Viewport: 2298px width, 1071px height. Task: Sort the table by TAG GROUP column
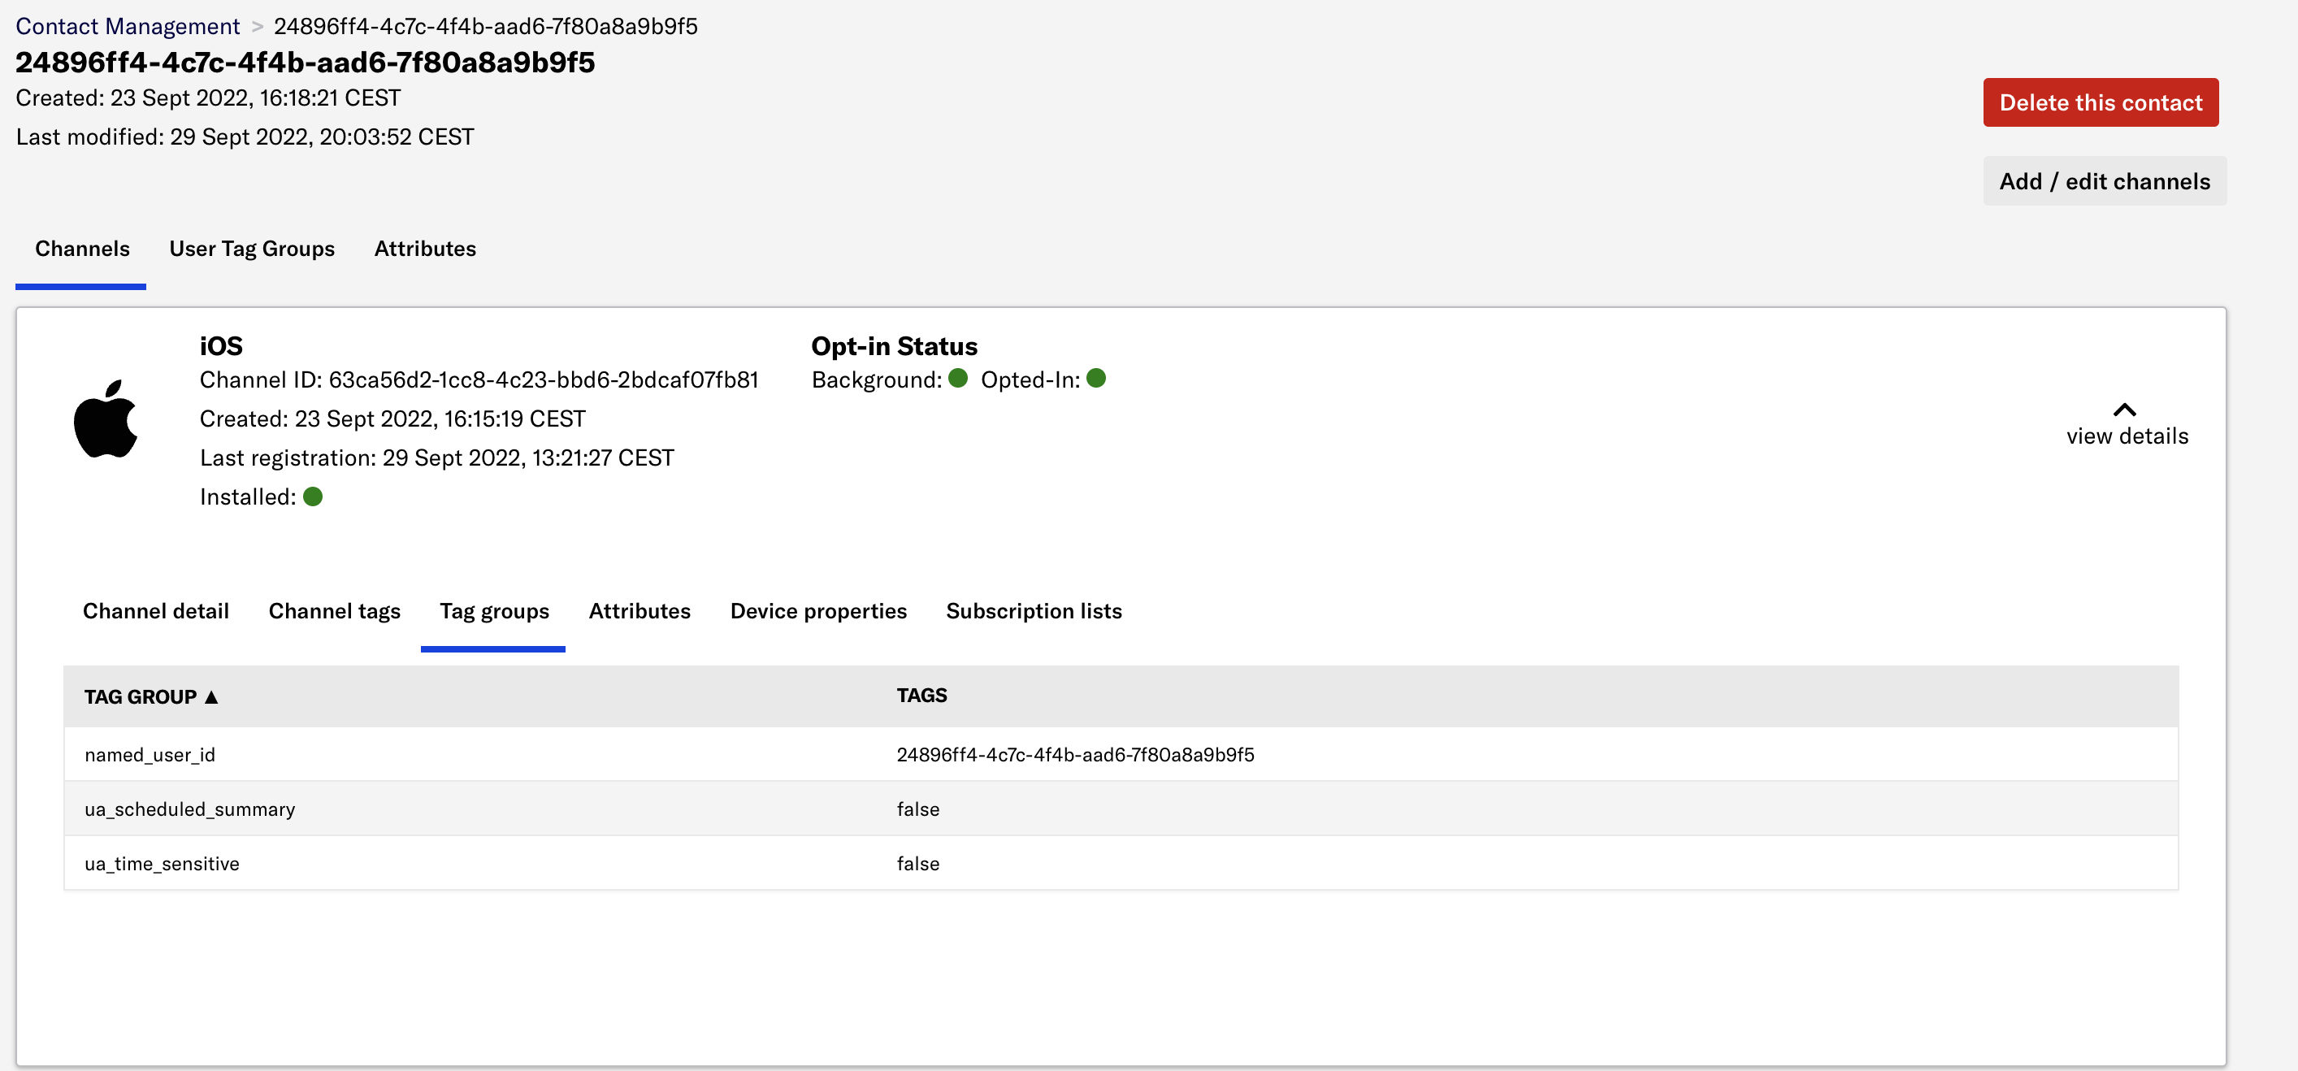[x=152, y=696]
